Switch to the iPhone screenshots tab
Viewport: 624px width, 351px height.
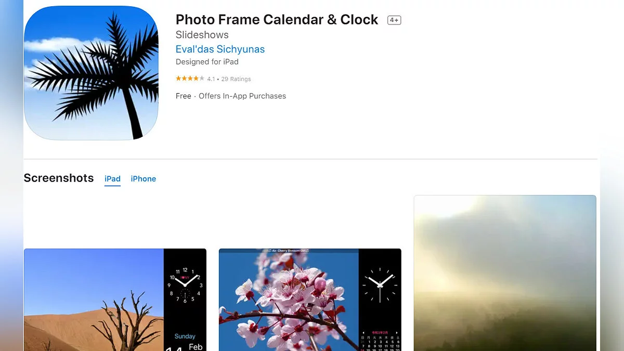143,179
